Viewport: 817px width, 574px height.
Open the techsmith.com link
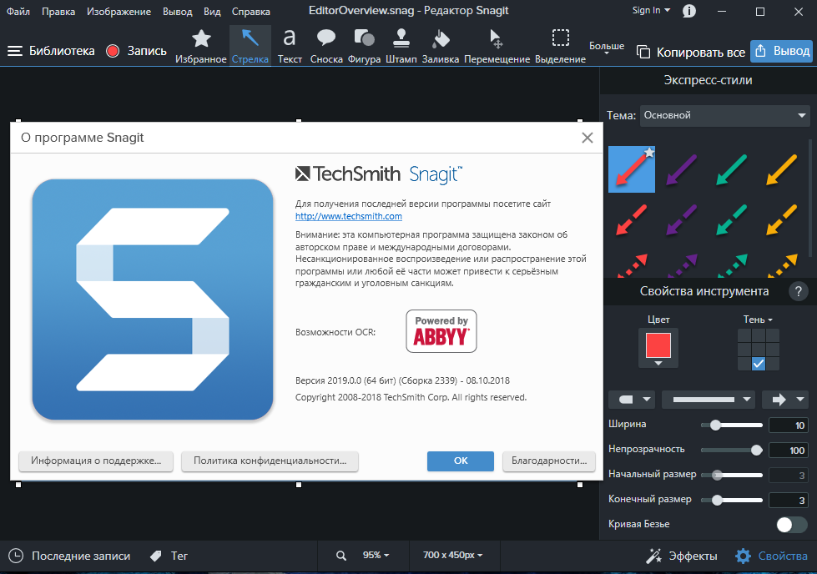(349, 216)
